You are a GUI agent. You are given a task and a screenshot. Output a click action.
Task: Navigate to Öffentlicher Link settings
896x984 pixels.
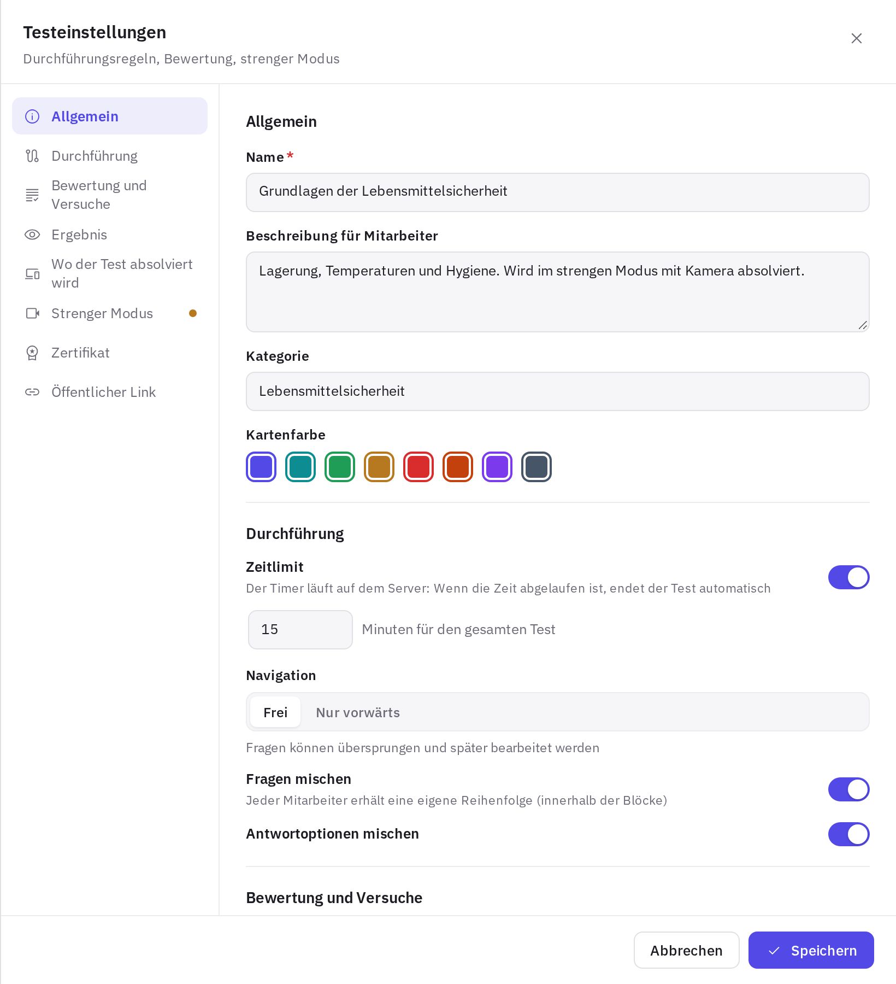tap(110, 392)
